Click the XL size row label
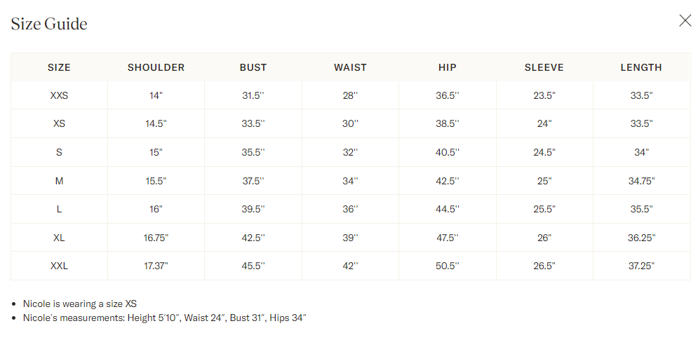 (59, 238)
